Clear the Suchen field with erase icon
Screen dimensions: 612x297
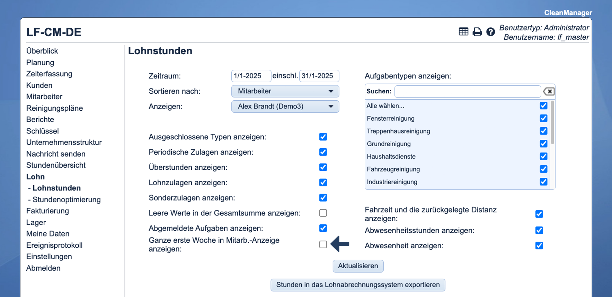549,91
